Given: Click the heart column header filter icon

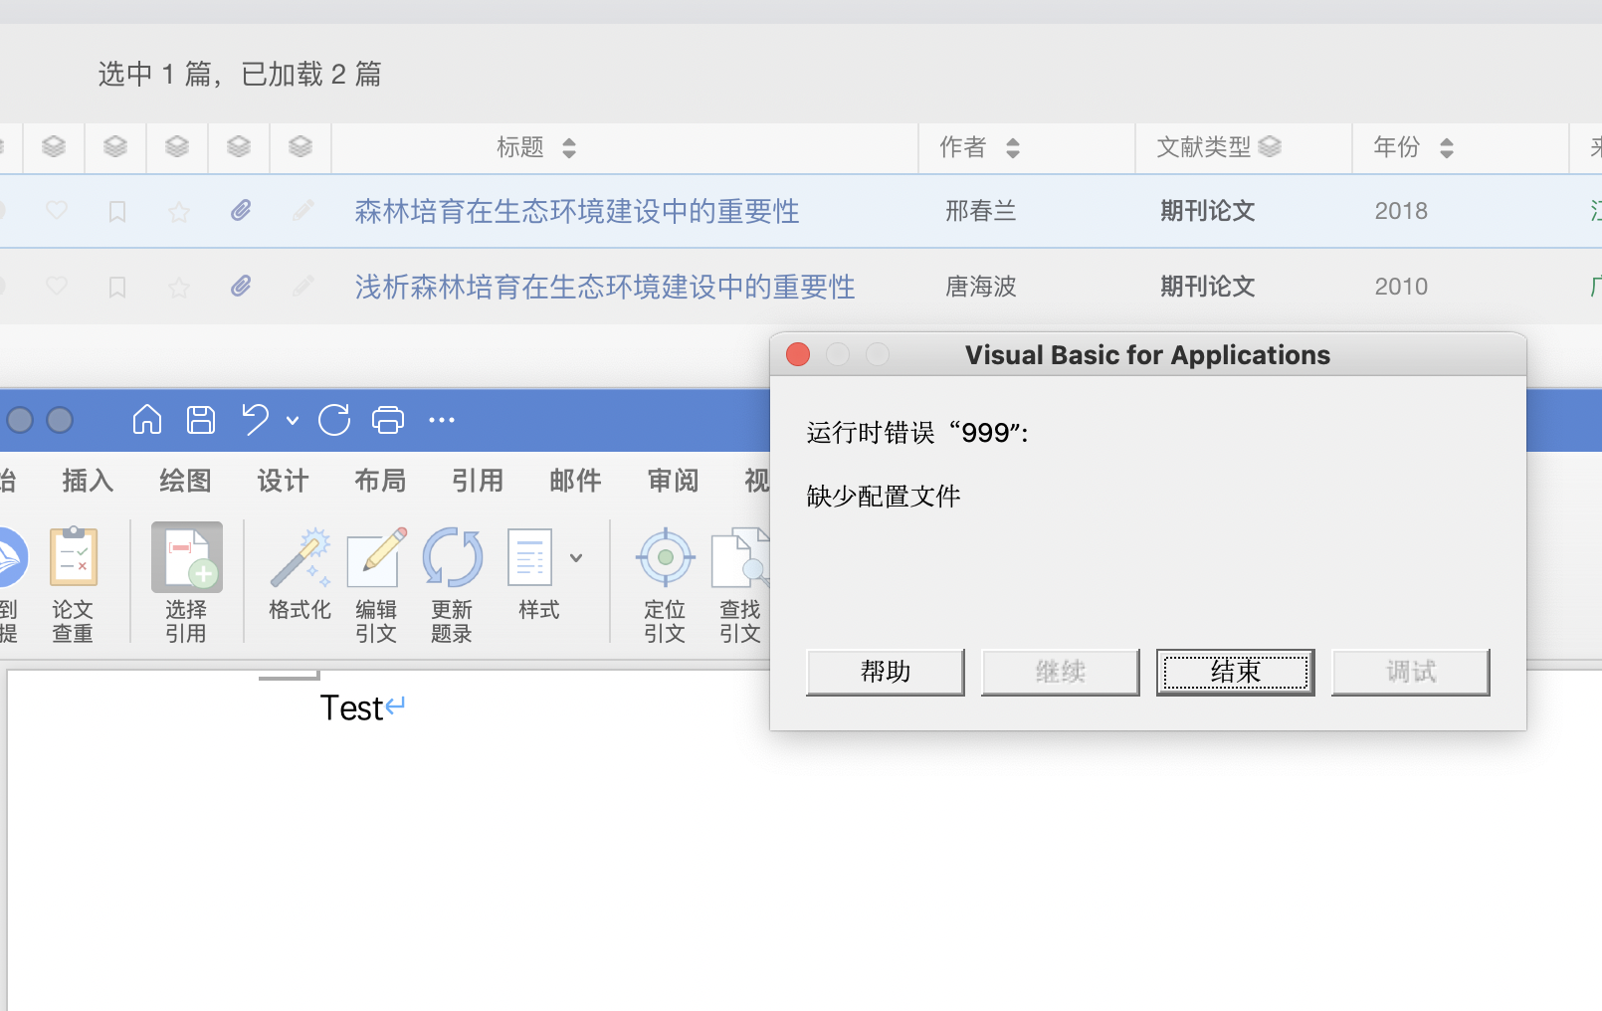Looking at the screenshot, I should (x=54, y=147).
